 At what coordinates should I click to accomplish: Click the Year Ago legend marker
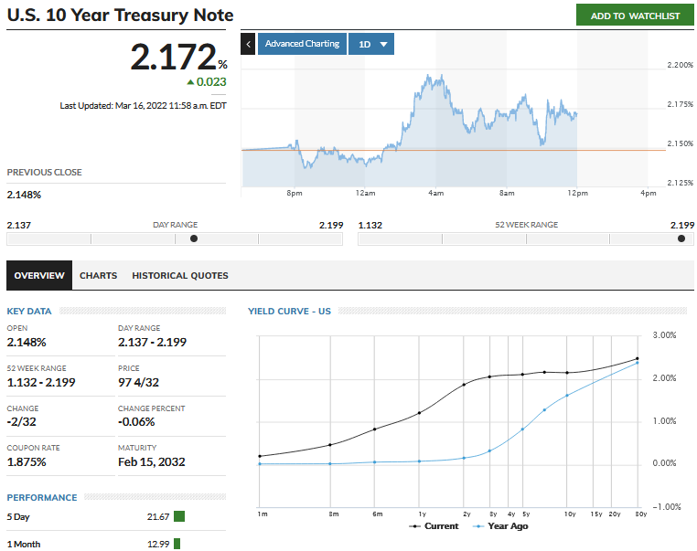[x=477, y=526]
